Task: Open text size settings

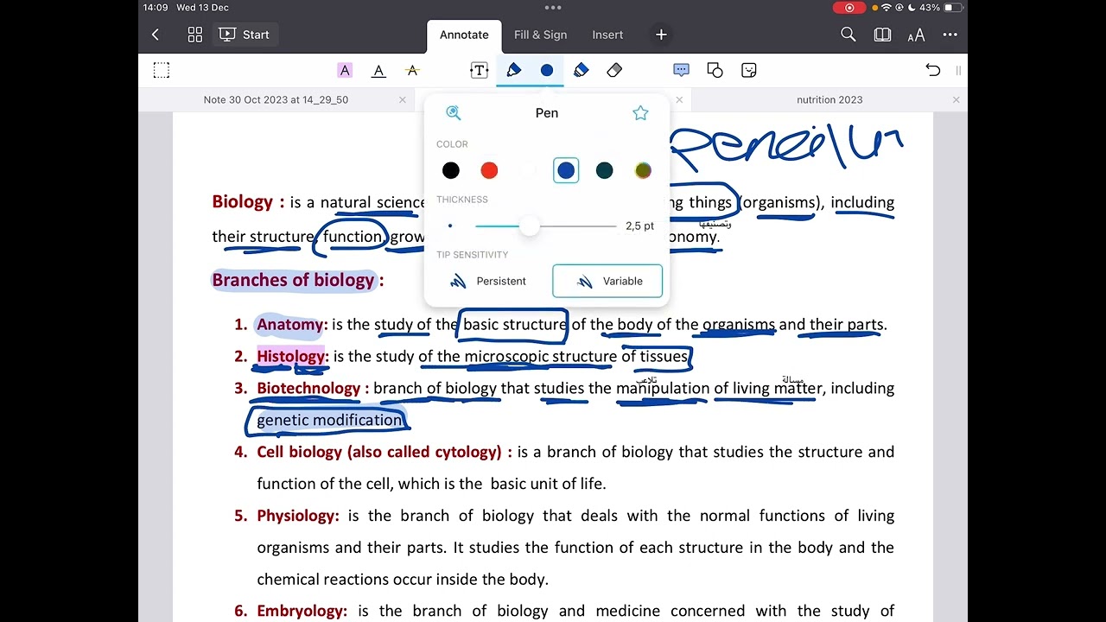Action: click(916, 35)
